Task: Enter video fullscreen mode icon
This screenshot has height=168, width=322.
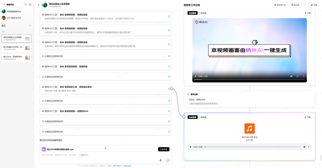Action: [297, 76]
